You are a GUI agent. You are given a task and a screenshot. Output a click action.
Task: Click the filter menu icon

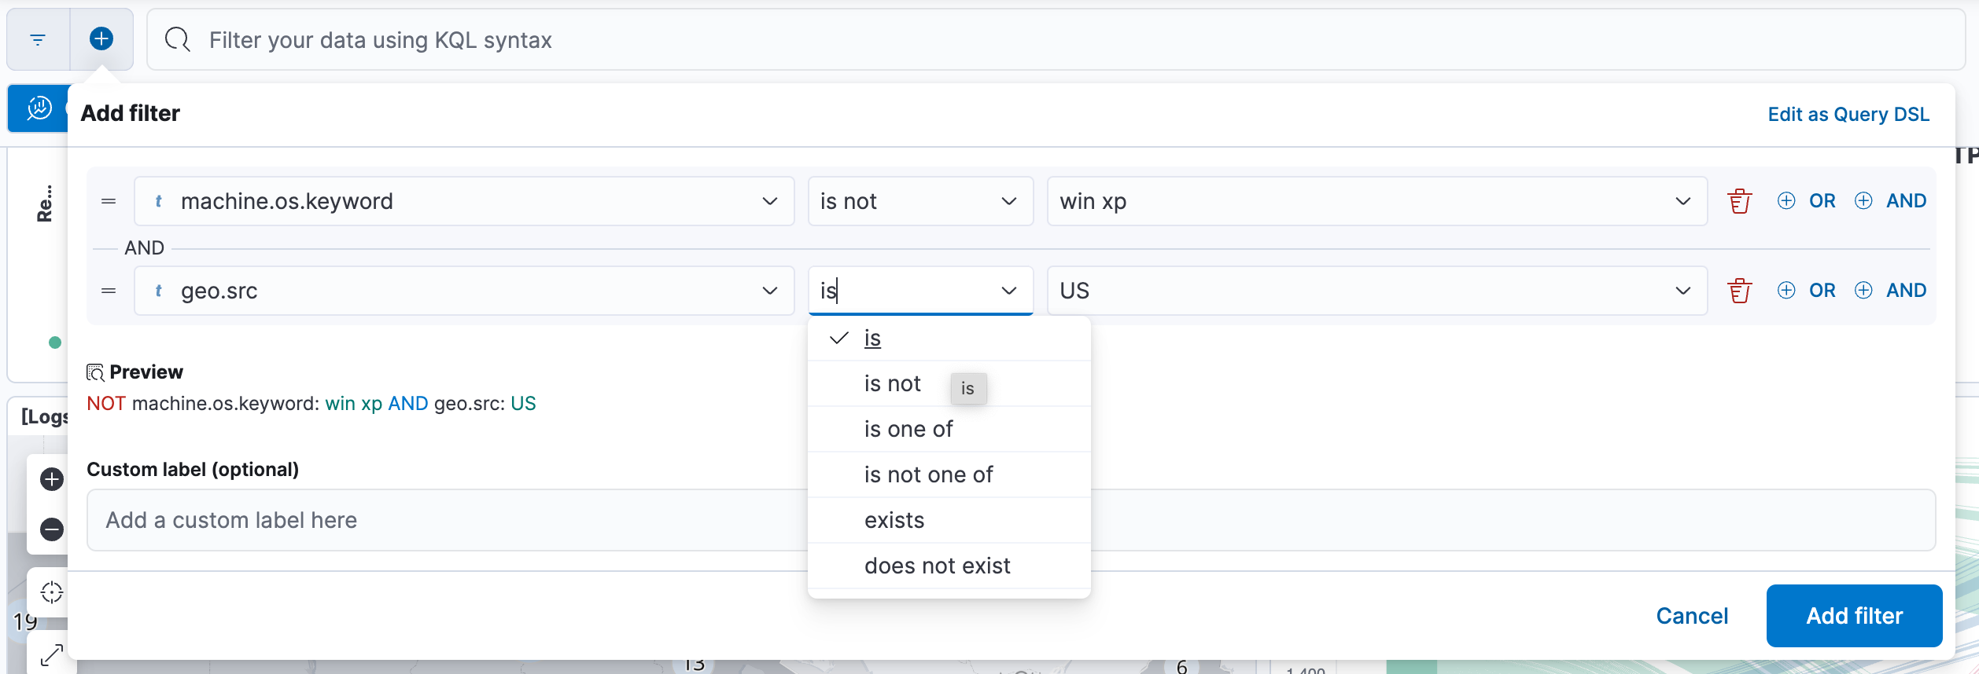pos(38,39)
